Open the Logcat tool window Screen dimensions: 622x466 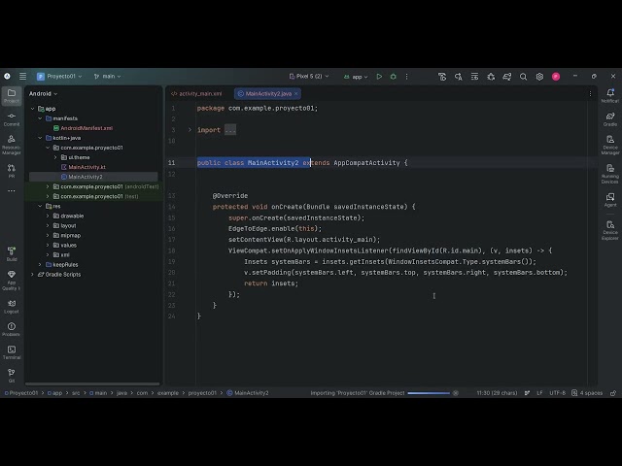(12, 307)
